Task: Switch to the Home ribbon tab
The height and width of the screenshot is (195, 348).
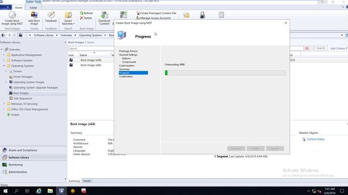Action: [x=18, y=8]
